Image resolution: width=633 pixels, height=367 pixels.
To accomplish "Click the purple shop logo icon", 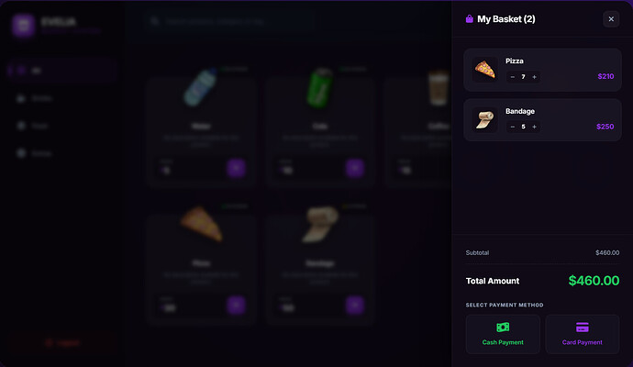I will (23, 26).
